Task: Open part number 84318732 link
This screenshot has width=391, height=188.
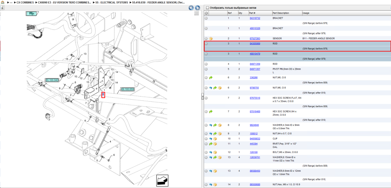Action: (255, 18)
